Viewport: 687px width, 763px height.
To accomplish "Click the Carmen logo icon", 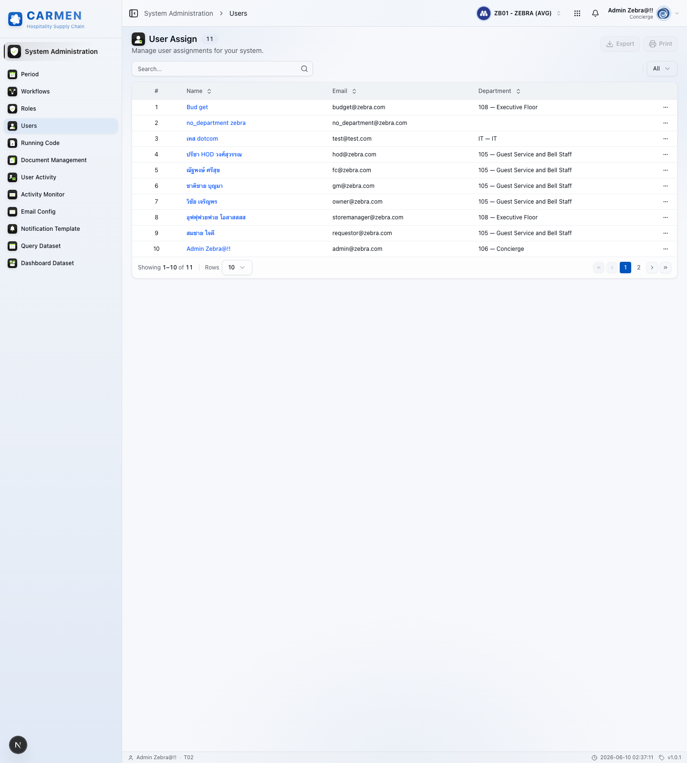I will [x=15, y=19].
